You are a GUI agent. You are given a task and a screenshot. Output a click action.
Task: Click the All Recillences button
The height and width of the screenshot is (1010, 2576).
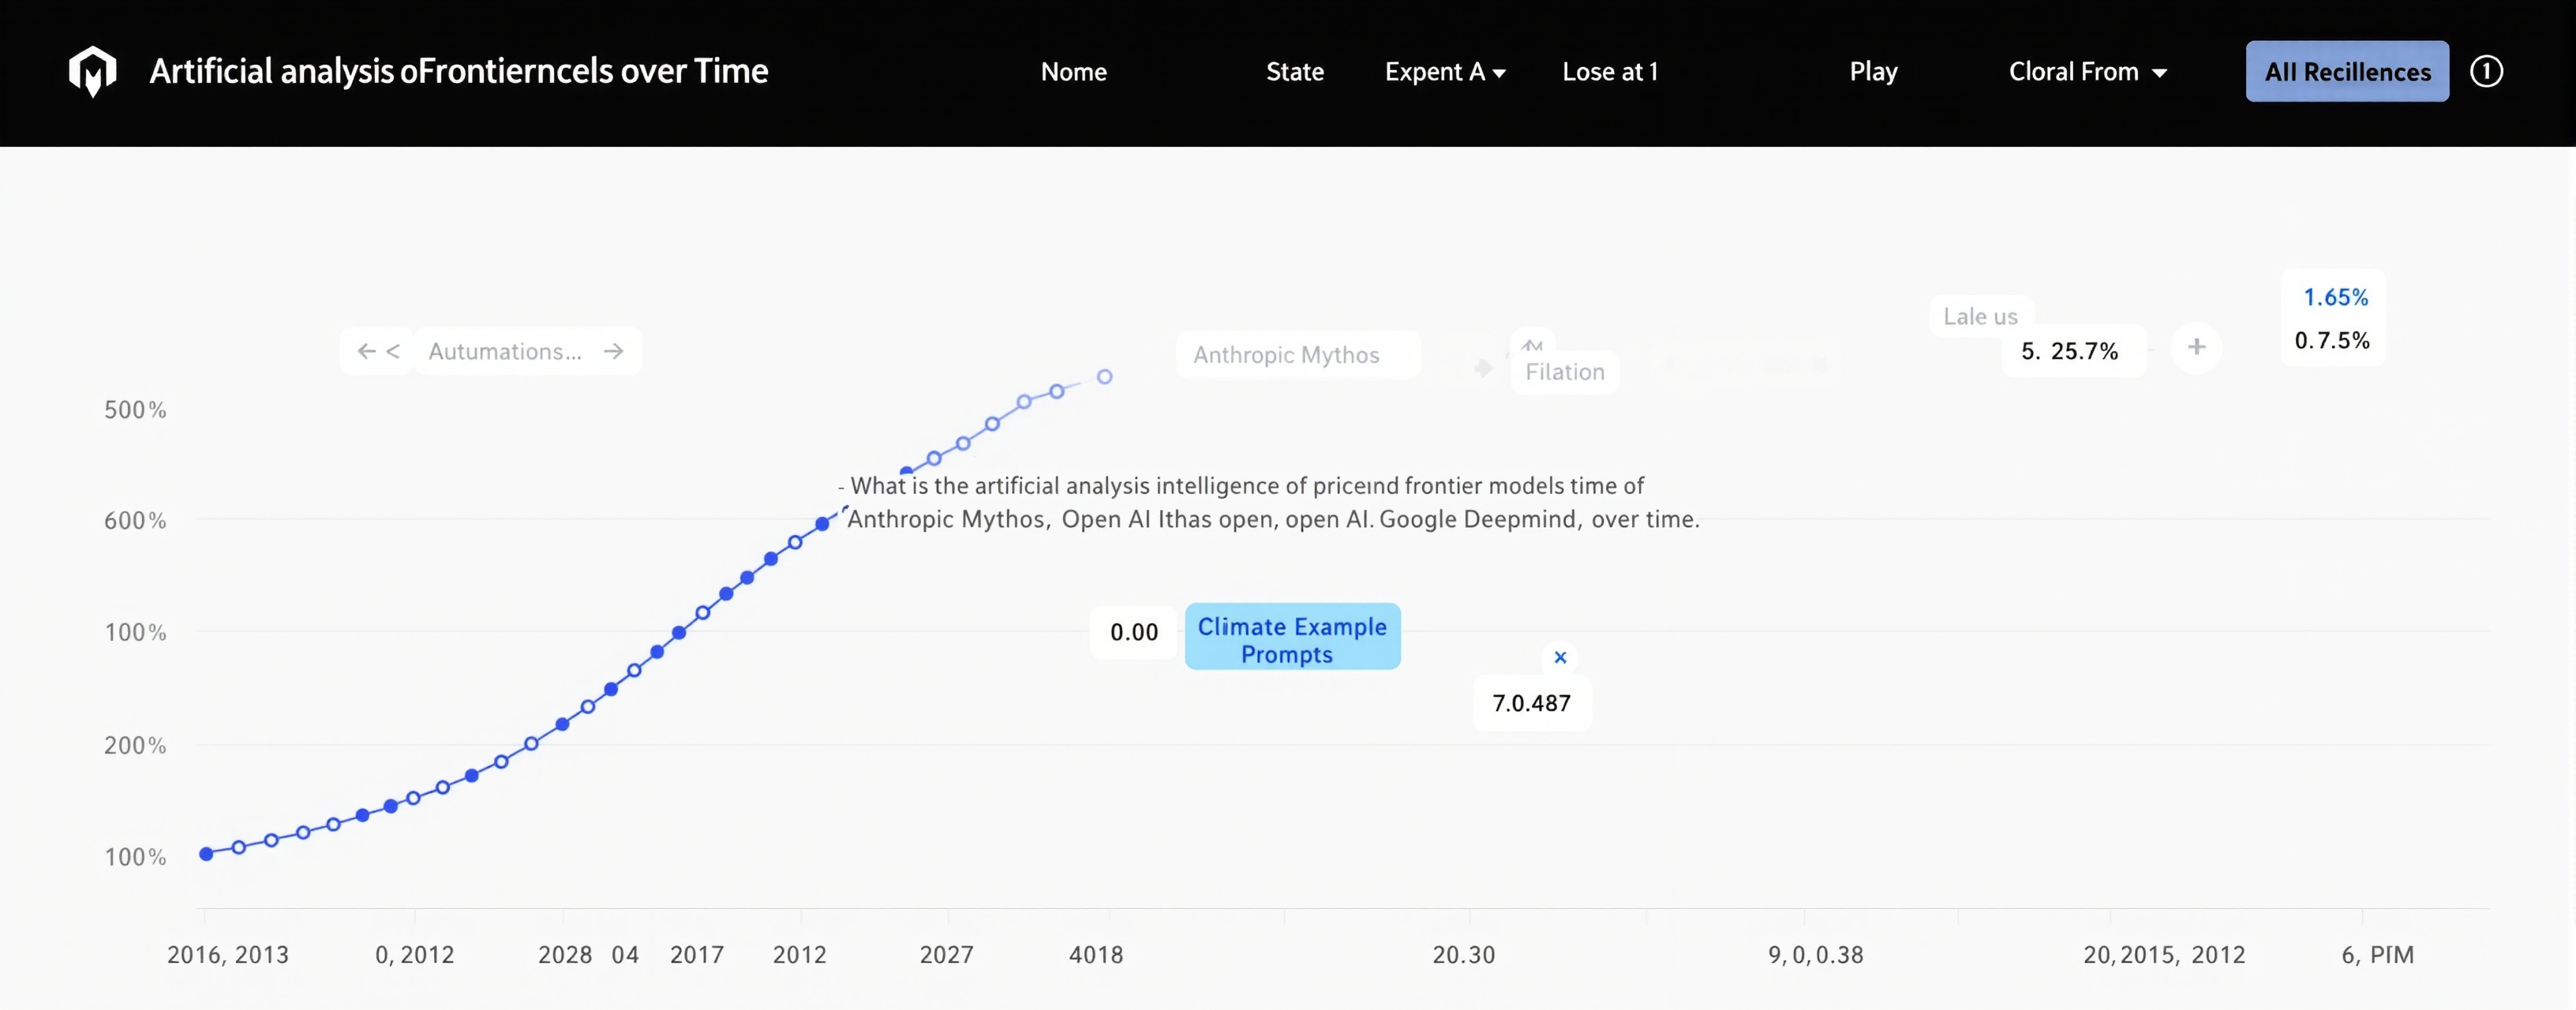2347,71
